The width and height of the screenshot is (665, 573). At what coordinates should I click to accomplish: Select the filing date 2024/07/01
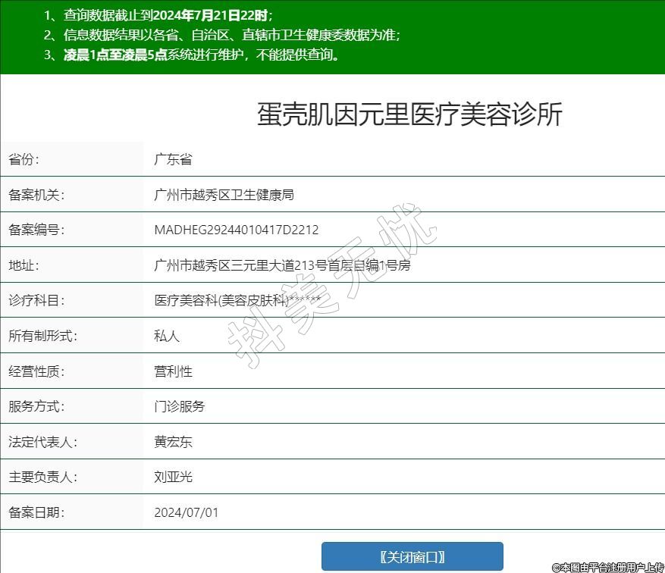[186, 512]
